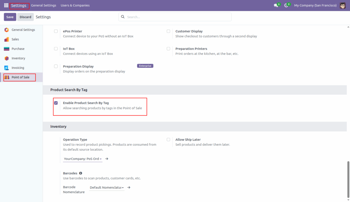Select the Inventory settings sidebar icon

(6, 58)
